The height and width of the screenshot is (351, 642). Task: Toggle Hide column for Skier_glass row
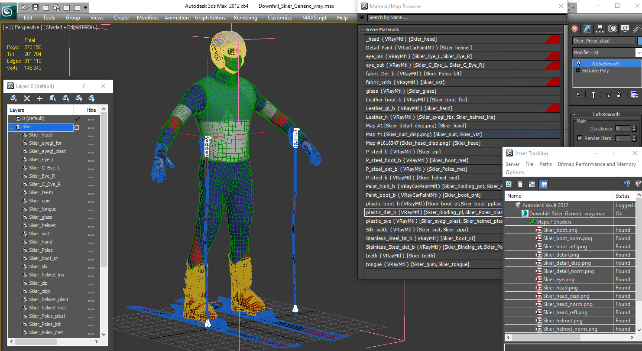coord(91,218)
